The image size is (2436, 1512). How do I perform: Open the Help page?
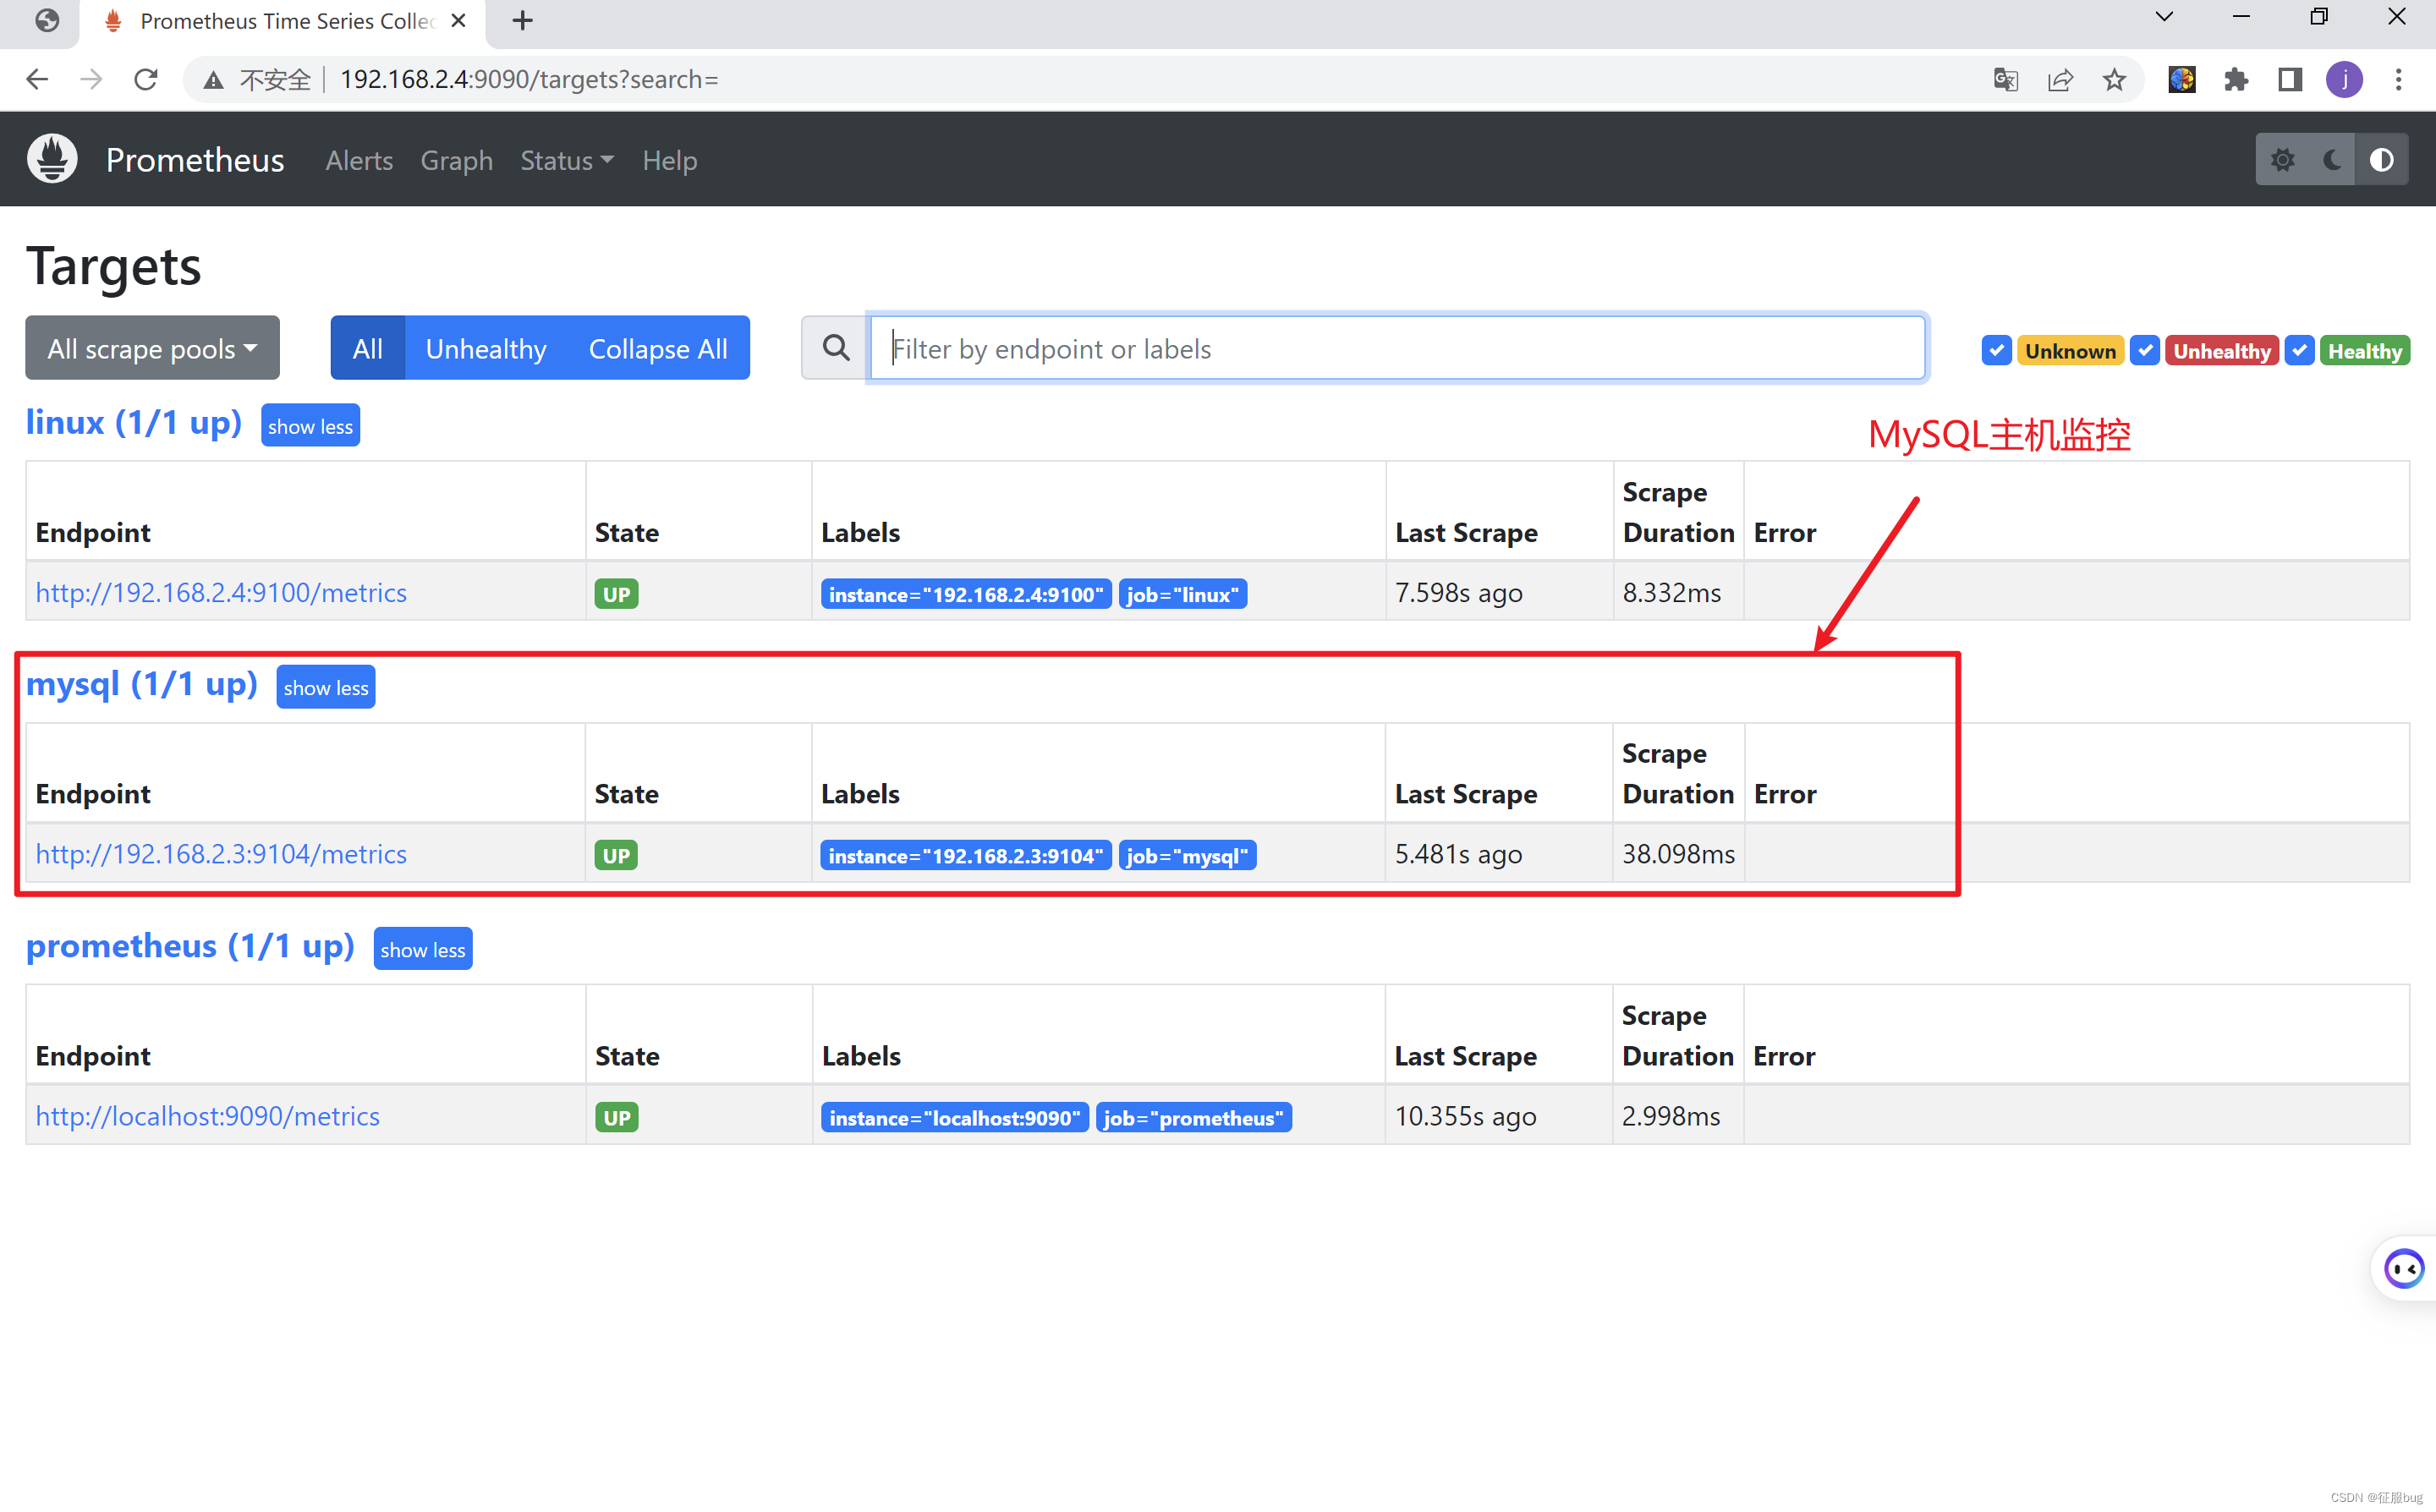[x=669, y=160]
